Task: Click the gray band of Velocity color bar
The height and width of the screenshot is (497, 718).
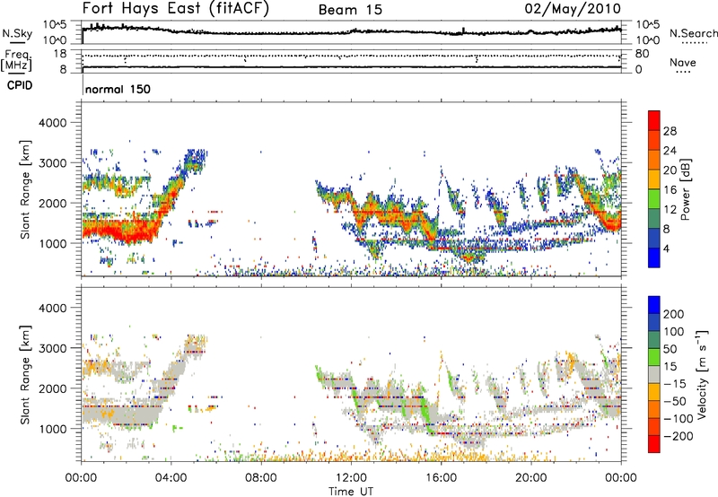Action: pos(654,375)
